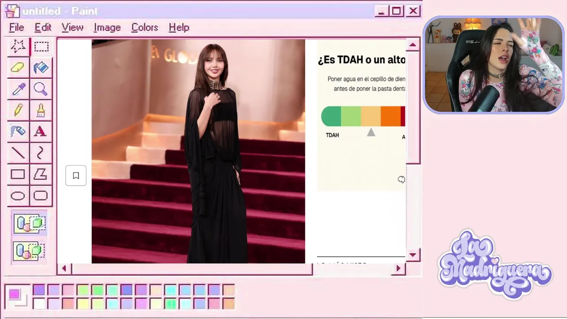The height and width of the screenshot is (319, 567).
Task: Pick the Eraser tool
Action: (x=18, y=68)
